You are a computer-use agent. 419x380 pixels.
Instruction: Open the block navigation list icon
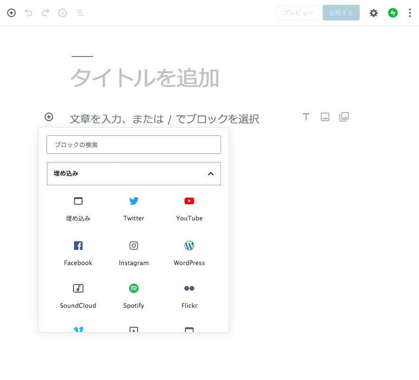pyautogui.click(x=80, y=13)
